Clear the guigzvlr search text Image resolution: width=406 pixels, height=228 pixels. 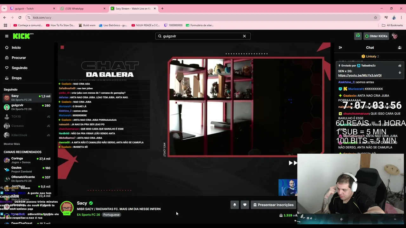[244, 36]
